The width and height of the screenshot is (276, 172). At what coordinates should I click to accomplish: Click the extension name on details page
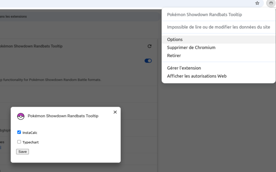(x=31, y=46)
